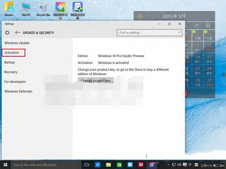Click the taskbar date and temperature text

(212, 165)
